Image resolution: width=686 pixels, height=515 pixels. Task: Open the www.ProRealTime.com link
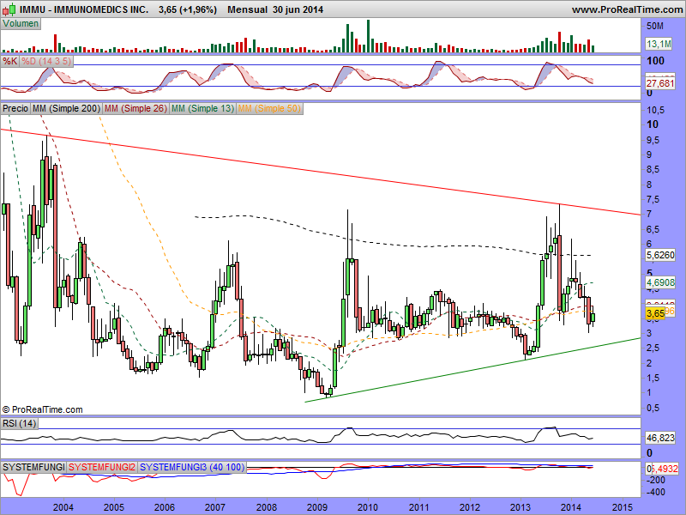[627, 9]
